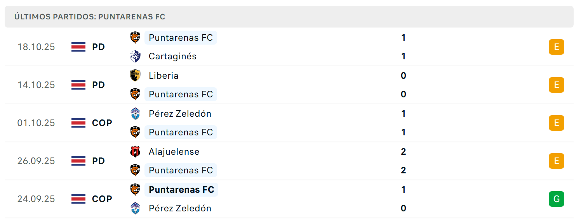Viewport: 581px width, 223px height.
Task: Click Puntarenas FC crest in the 18.10.25 match
Action: (x=135, y=38)
